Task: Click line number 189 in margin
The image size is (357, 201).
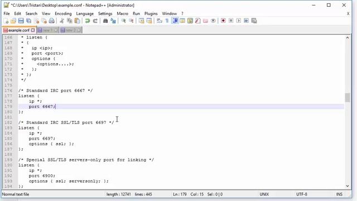Action: 8,160
